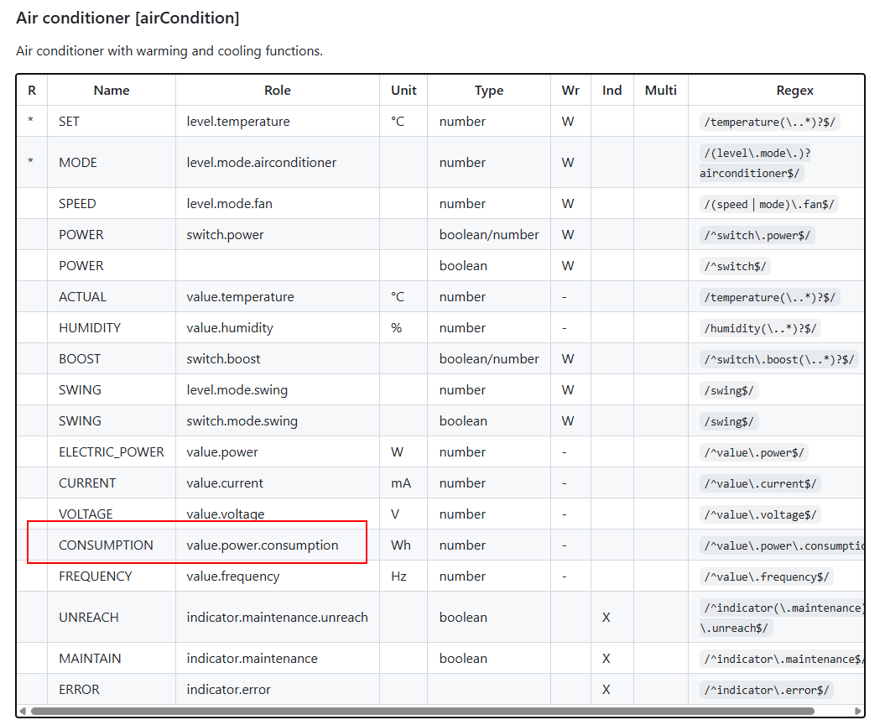Select the Role column header
The width and height of the screenshot is (885, 720).
tap(278, 91)
